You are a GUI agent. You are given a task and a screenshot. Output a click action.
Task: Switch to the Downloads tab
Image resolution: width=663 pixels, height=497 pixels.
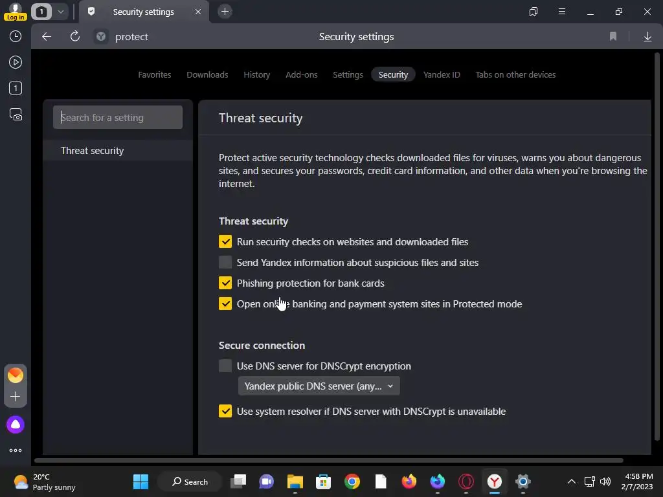pos(207,75)
